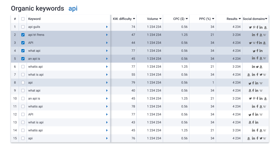Click the Wikipedia icon in row 3
Image resolution: width=280 pixels, height=155 pixels.
click(x=254, y=43)
